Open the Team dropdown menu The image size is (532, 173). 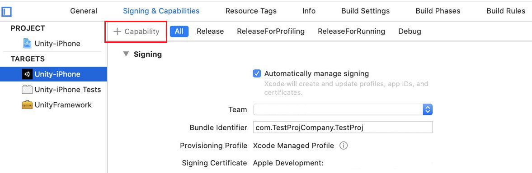click(x=343, y=109)
